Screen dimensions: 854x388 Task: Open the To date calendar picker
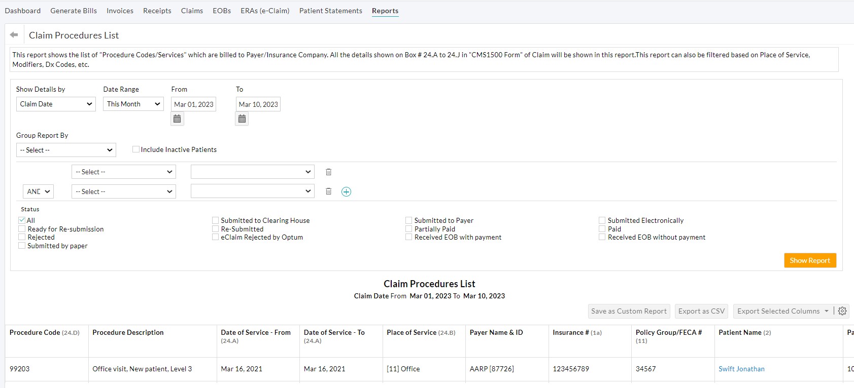point(242,119)
